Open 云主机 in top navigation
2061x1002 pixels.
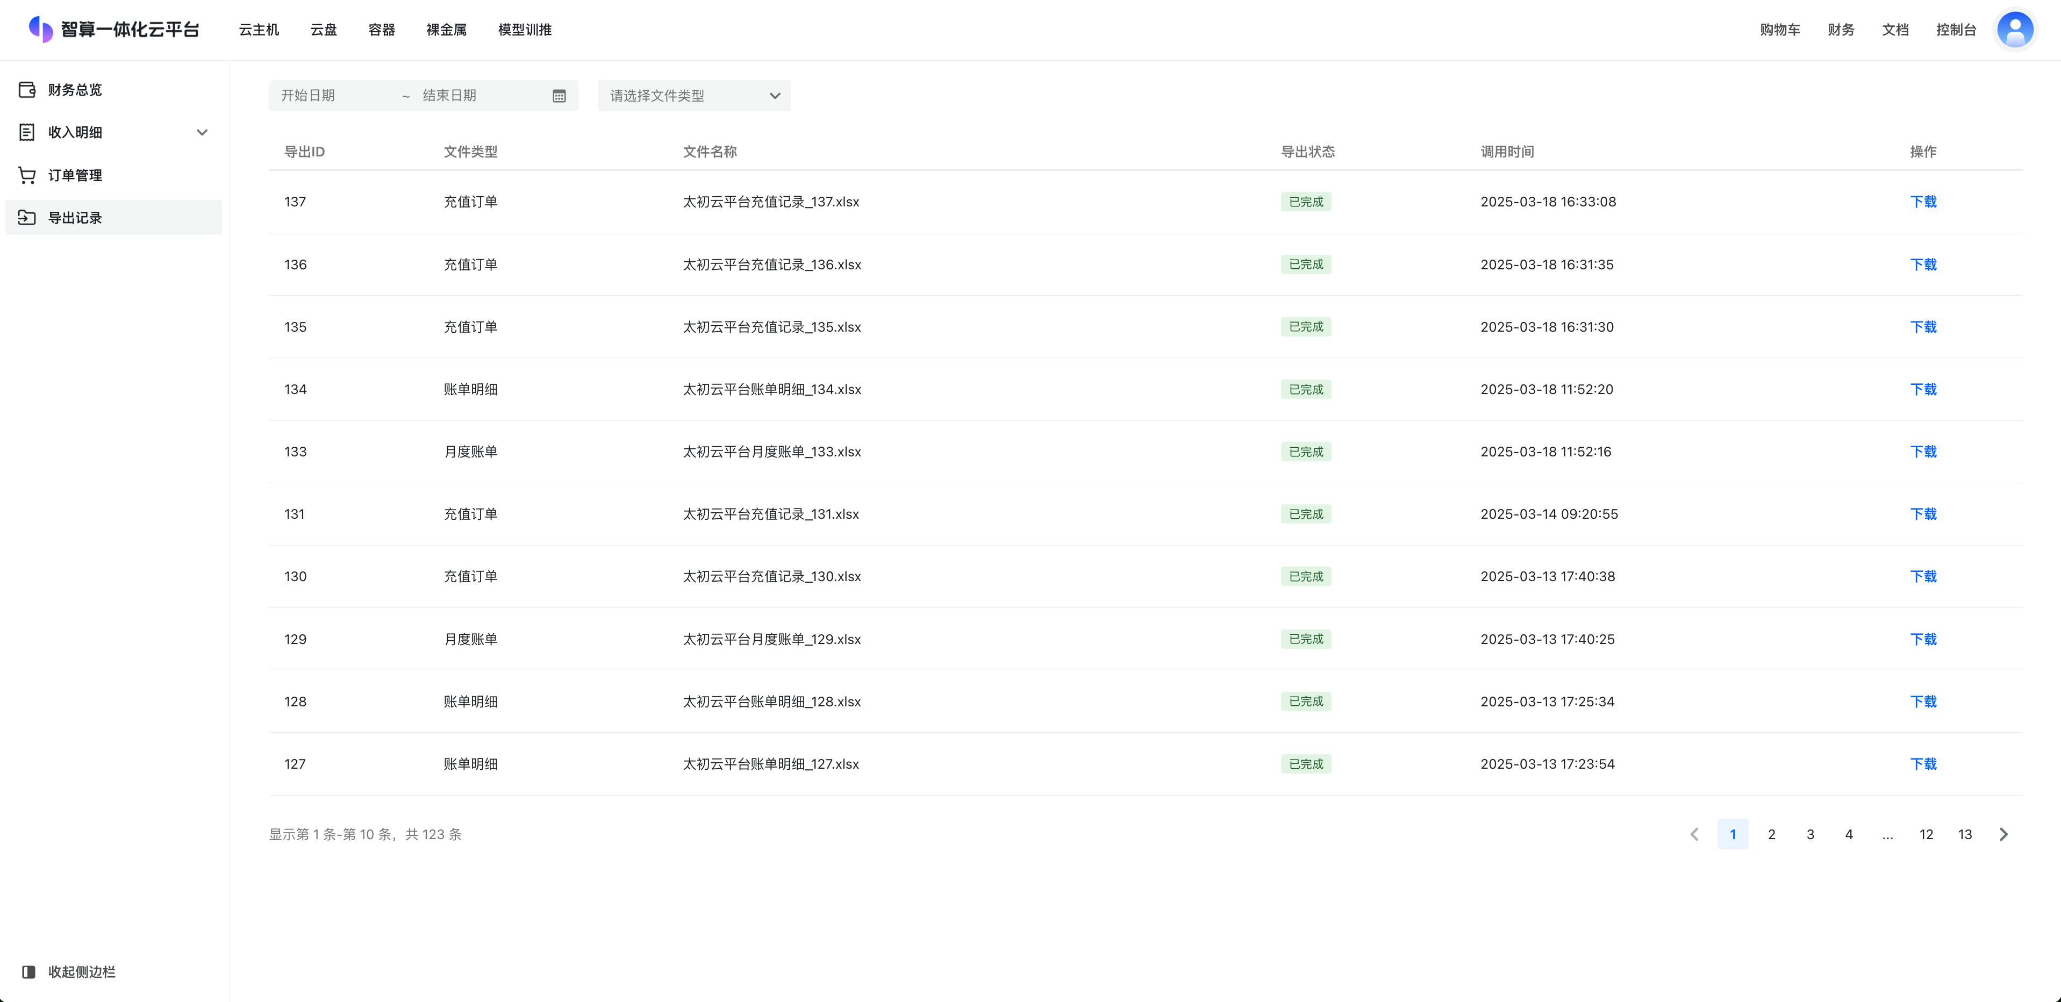[259, 30]
